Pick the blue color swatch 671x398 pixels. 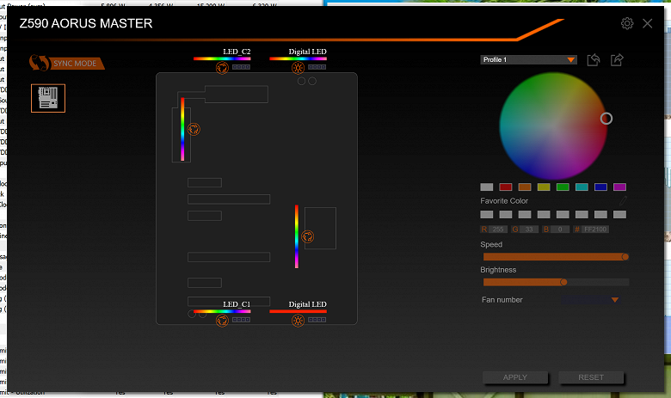pos(600,187)
